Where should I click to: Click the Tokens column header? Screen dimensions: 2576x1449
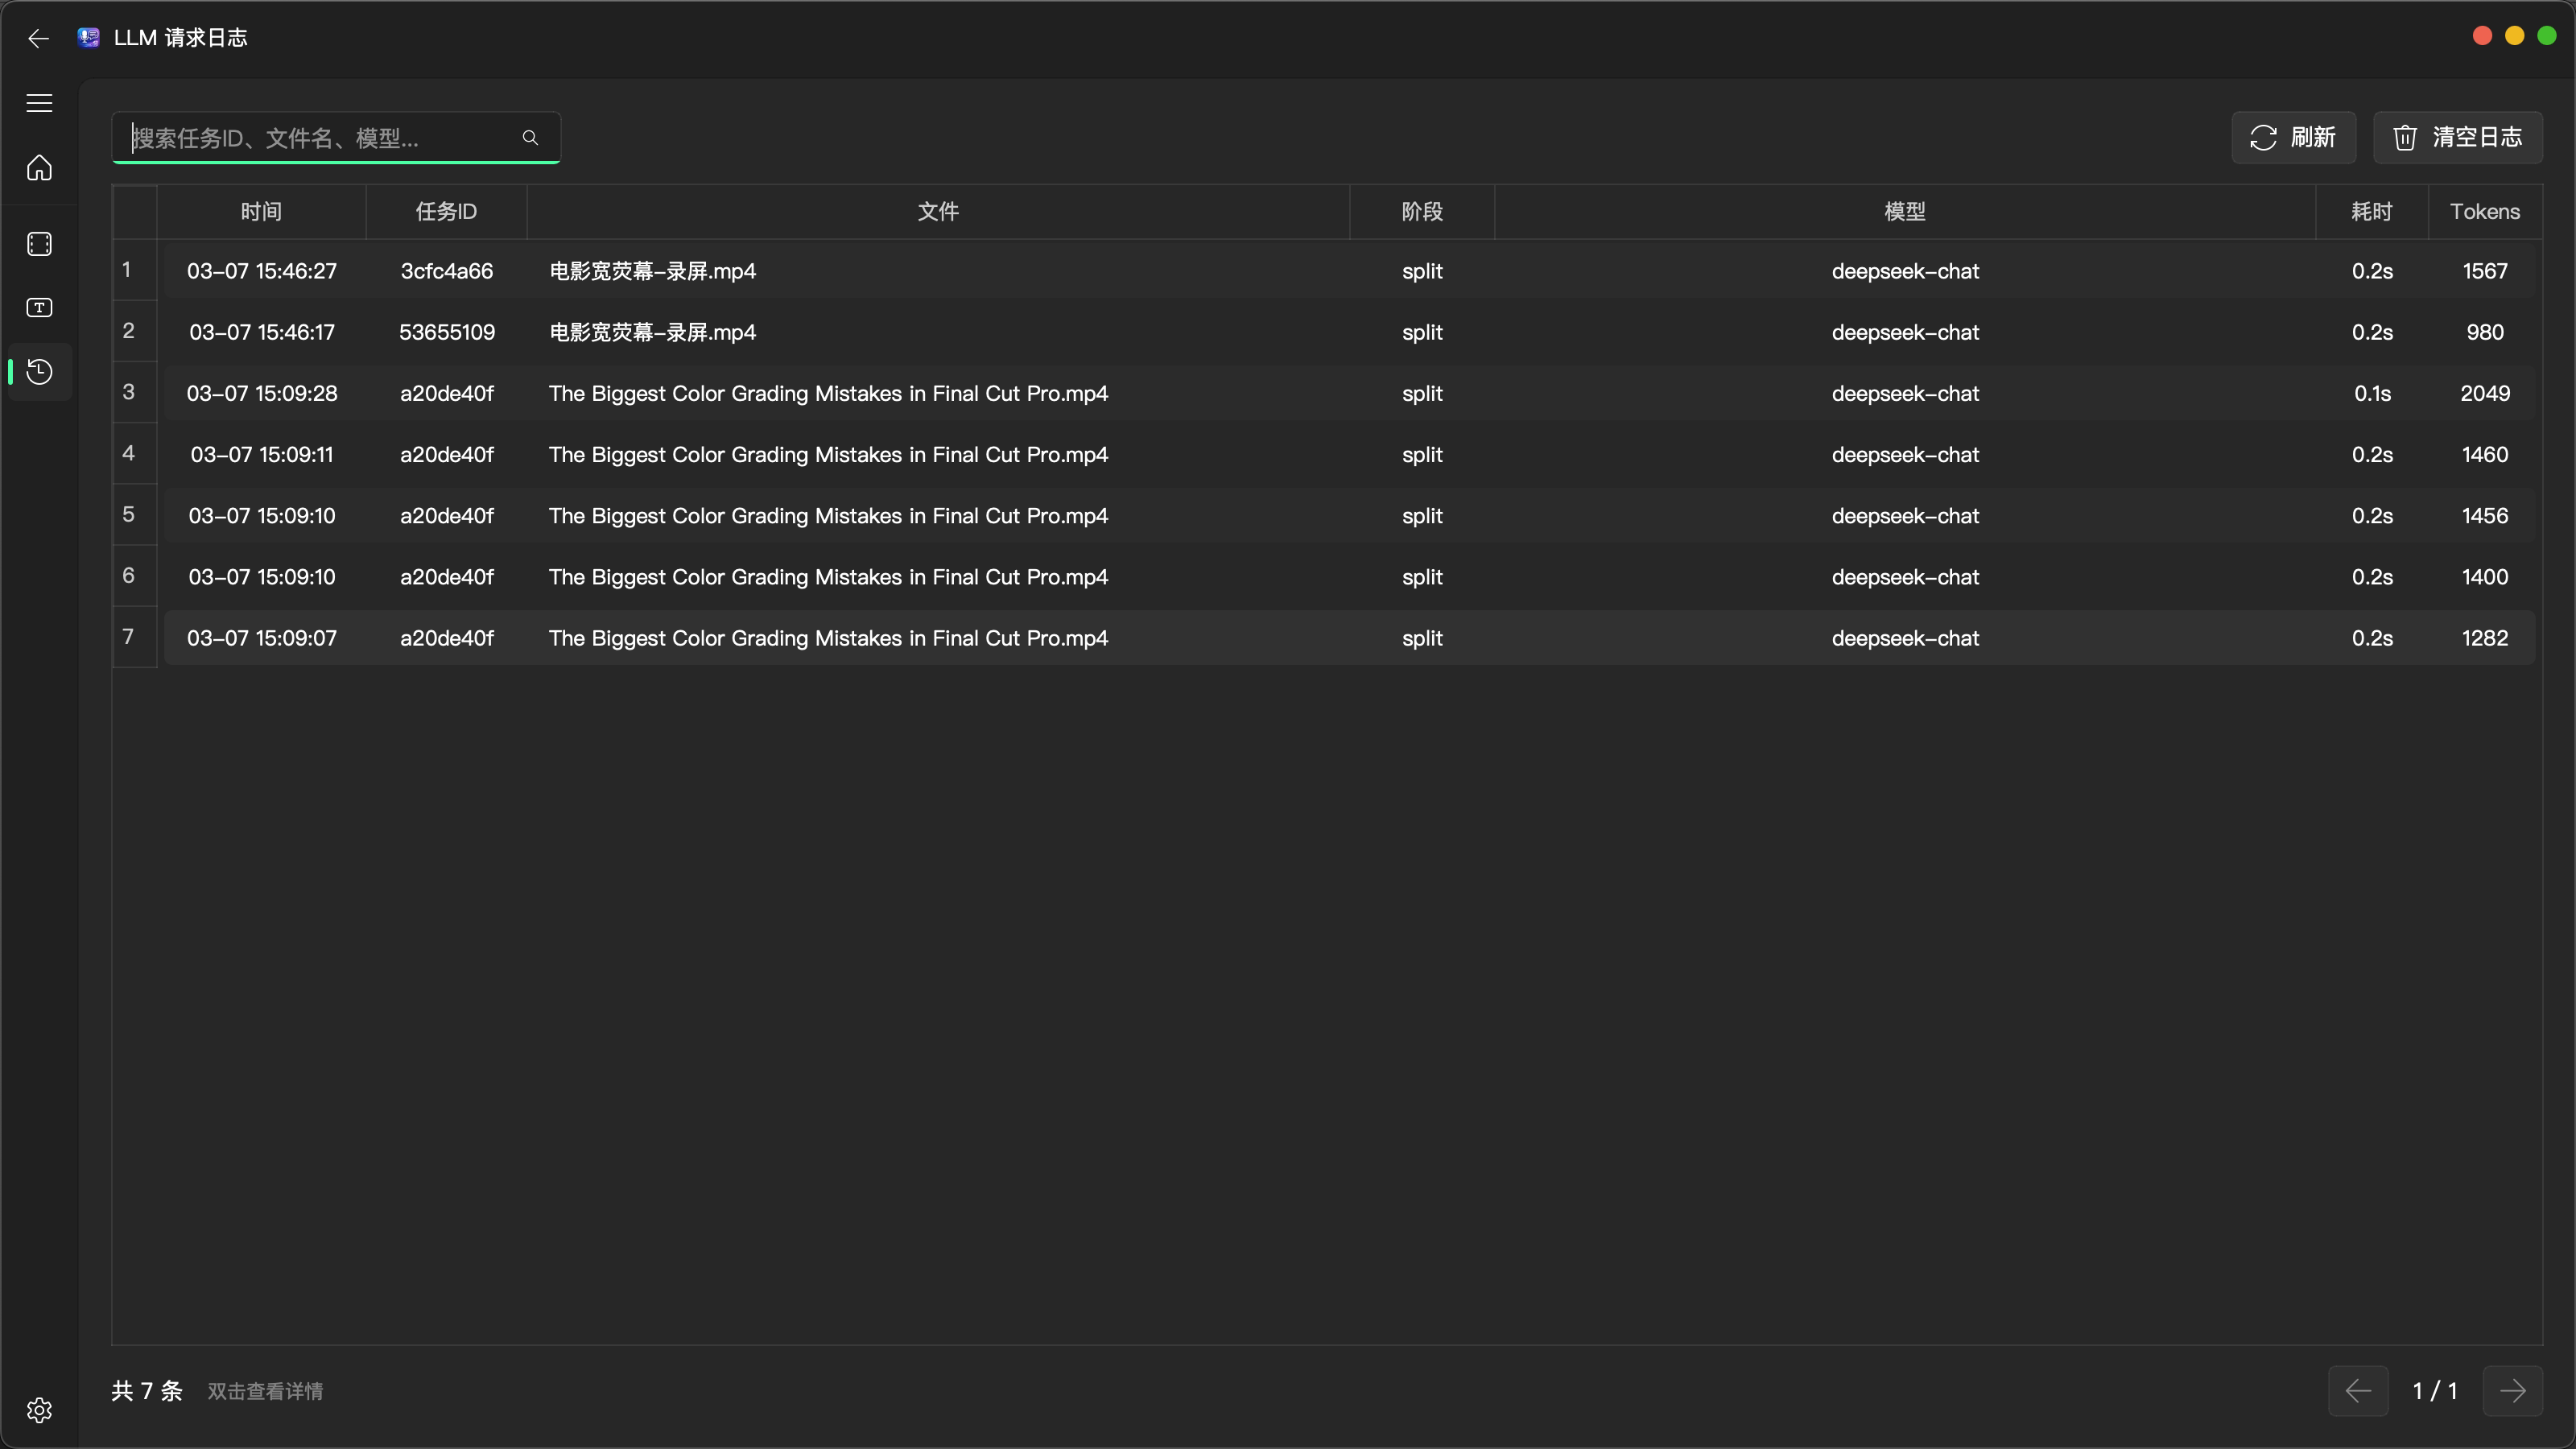click(2484, 212)
